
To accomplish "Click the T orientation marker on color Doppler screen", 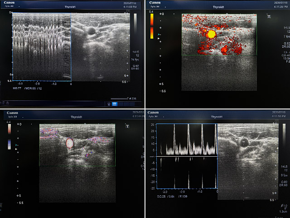I will (x=127, y=126).
